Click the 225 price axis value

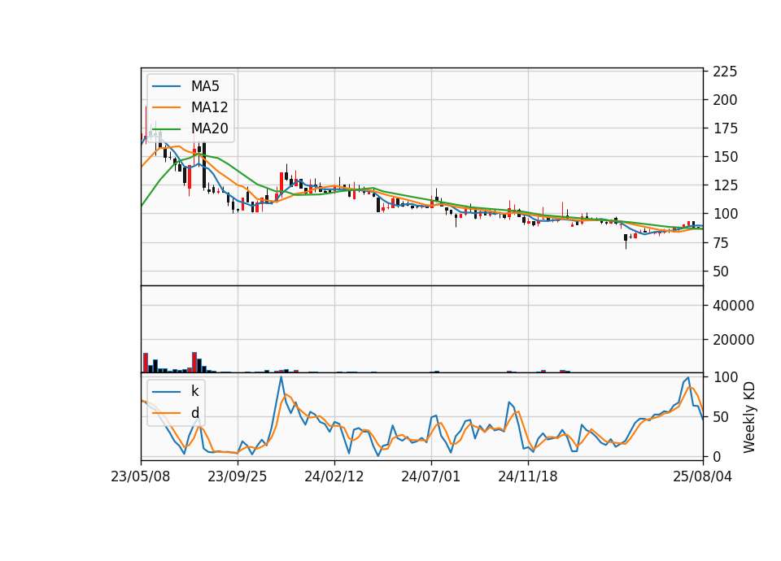click(725, 72)
